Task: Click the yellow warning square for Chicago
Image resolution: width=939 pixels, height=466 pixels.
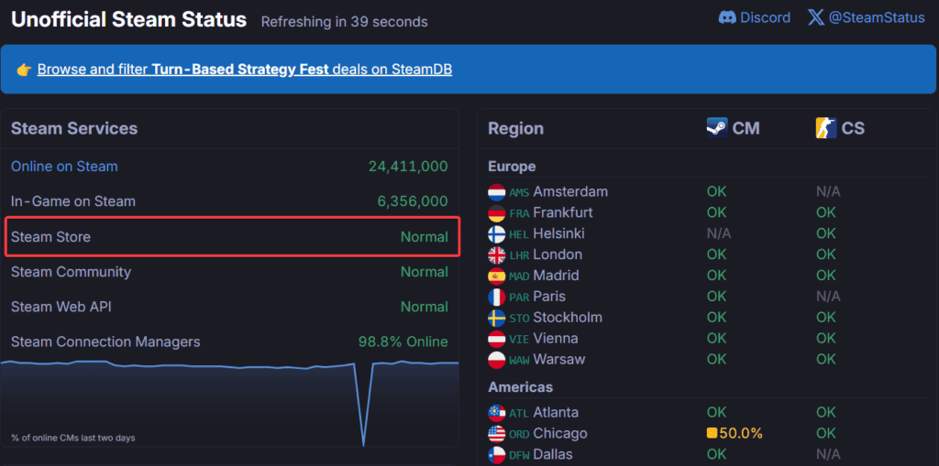Action: tap(712, 433)
